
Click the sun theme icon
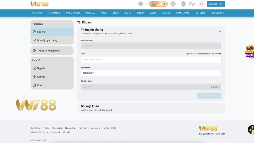(x=173, y=4)
